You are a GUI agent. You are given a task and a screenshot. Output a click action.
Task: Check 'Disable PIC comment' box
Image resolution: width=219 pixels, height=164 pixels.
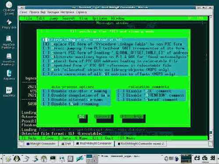121,91
